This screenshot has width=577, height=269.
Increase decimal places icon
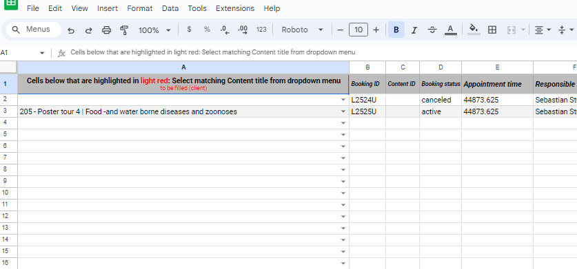(243, 30)
